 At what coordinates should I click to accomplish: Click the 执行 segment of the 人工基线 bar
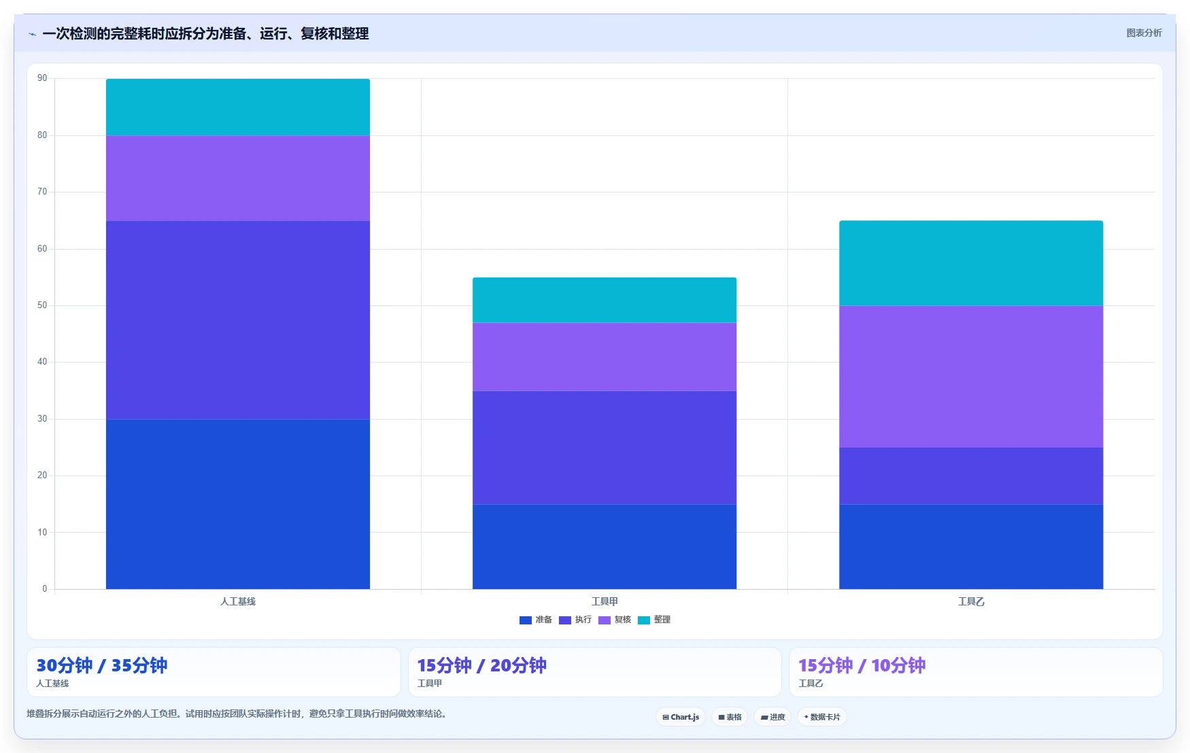pos(238,320)
